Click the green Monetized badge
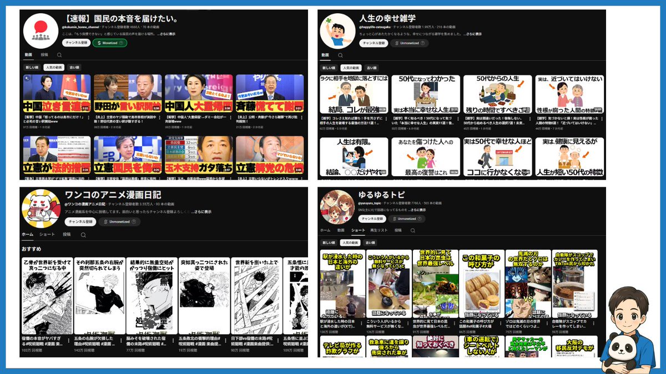The image size is (666, 374). 110,43
